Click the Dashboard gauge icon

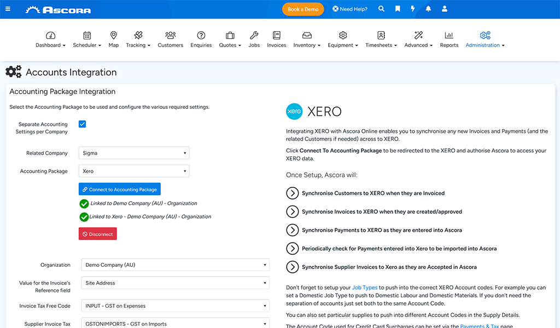(50, 36)
